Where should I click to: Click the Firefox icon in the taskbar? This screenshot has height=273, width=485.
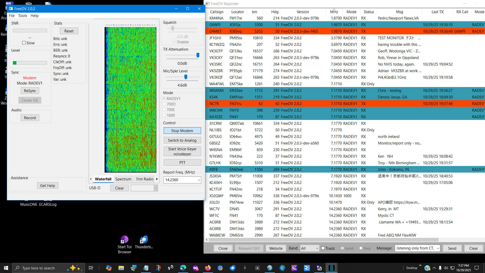(208, 268)
